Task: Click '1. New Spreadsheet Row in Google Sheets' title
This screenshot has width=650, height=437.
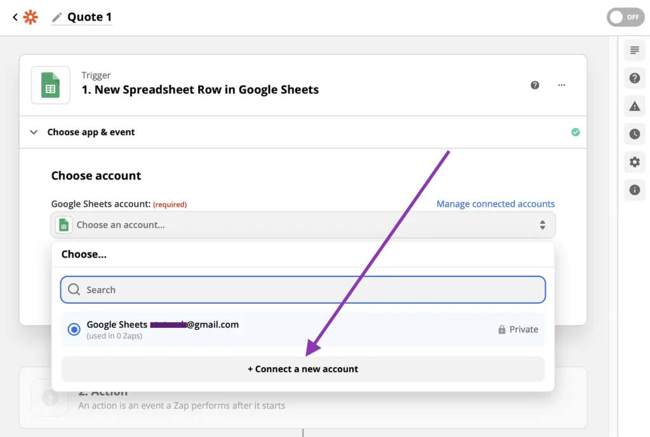Action: (200, 89)
